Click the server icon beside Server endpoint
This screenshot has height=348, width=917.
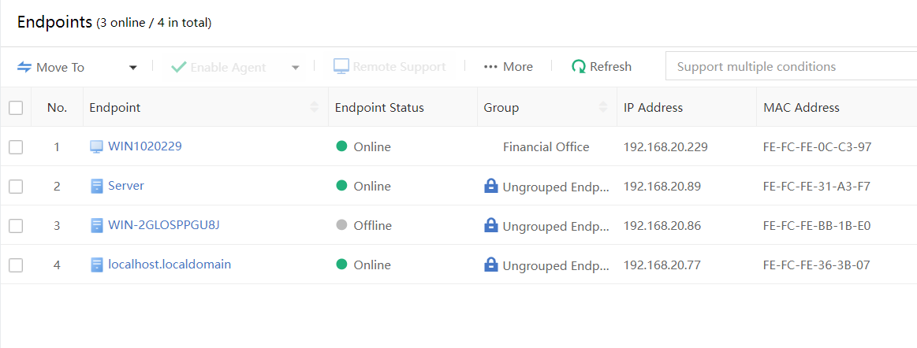tap(96, 187)
